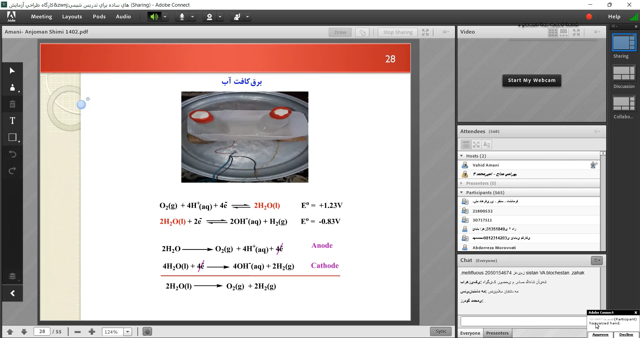Mute the speaker audio button
Image resolution: width=640 pixels, height=338 pixels.
154,17
